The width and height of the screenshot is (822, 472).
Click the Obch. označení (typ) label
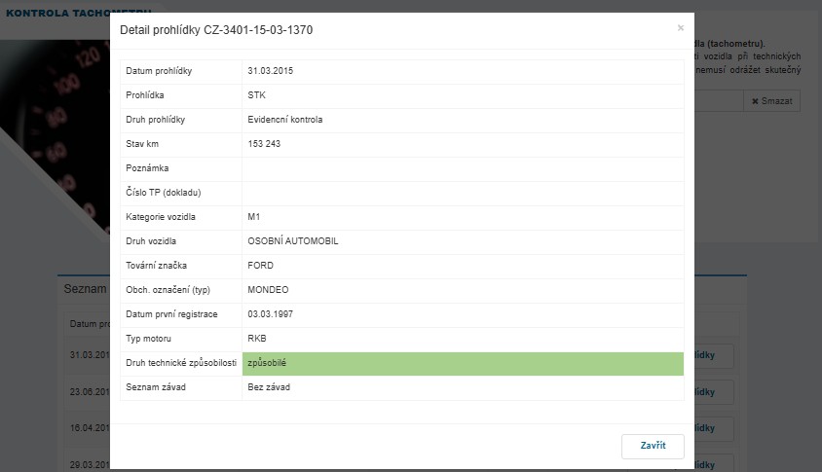[x=168, y=290]
